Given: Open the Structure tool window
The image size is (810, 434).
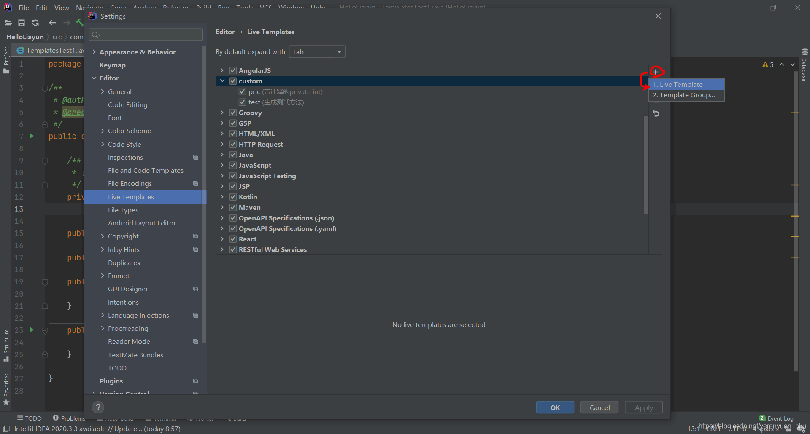Looking at the screenshot, I should [6, 345].
